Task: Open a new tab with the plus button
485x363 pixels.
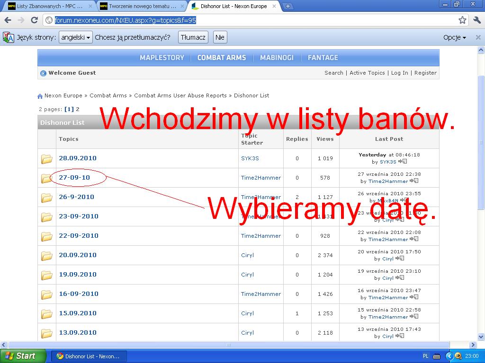Action: (x=287, y=6)
